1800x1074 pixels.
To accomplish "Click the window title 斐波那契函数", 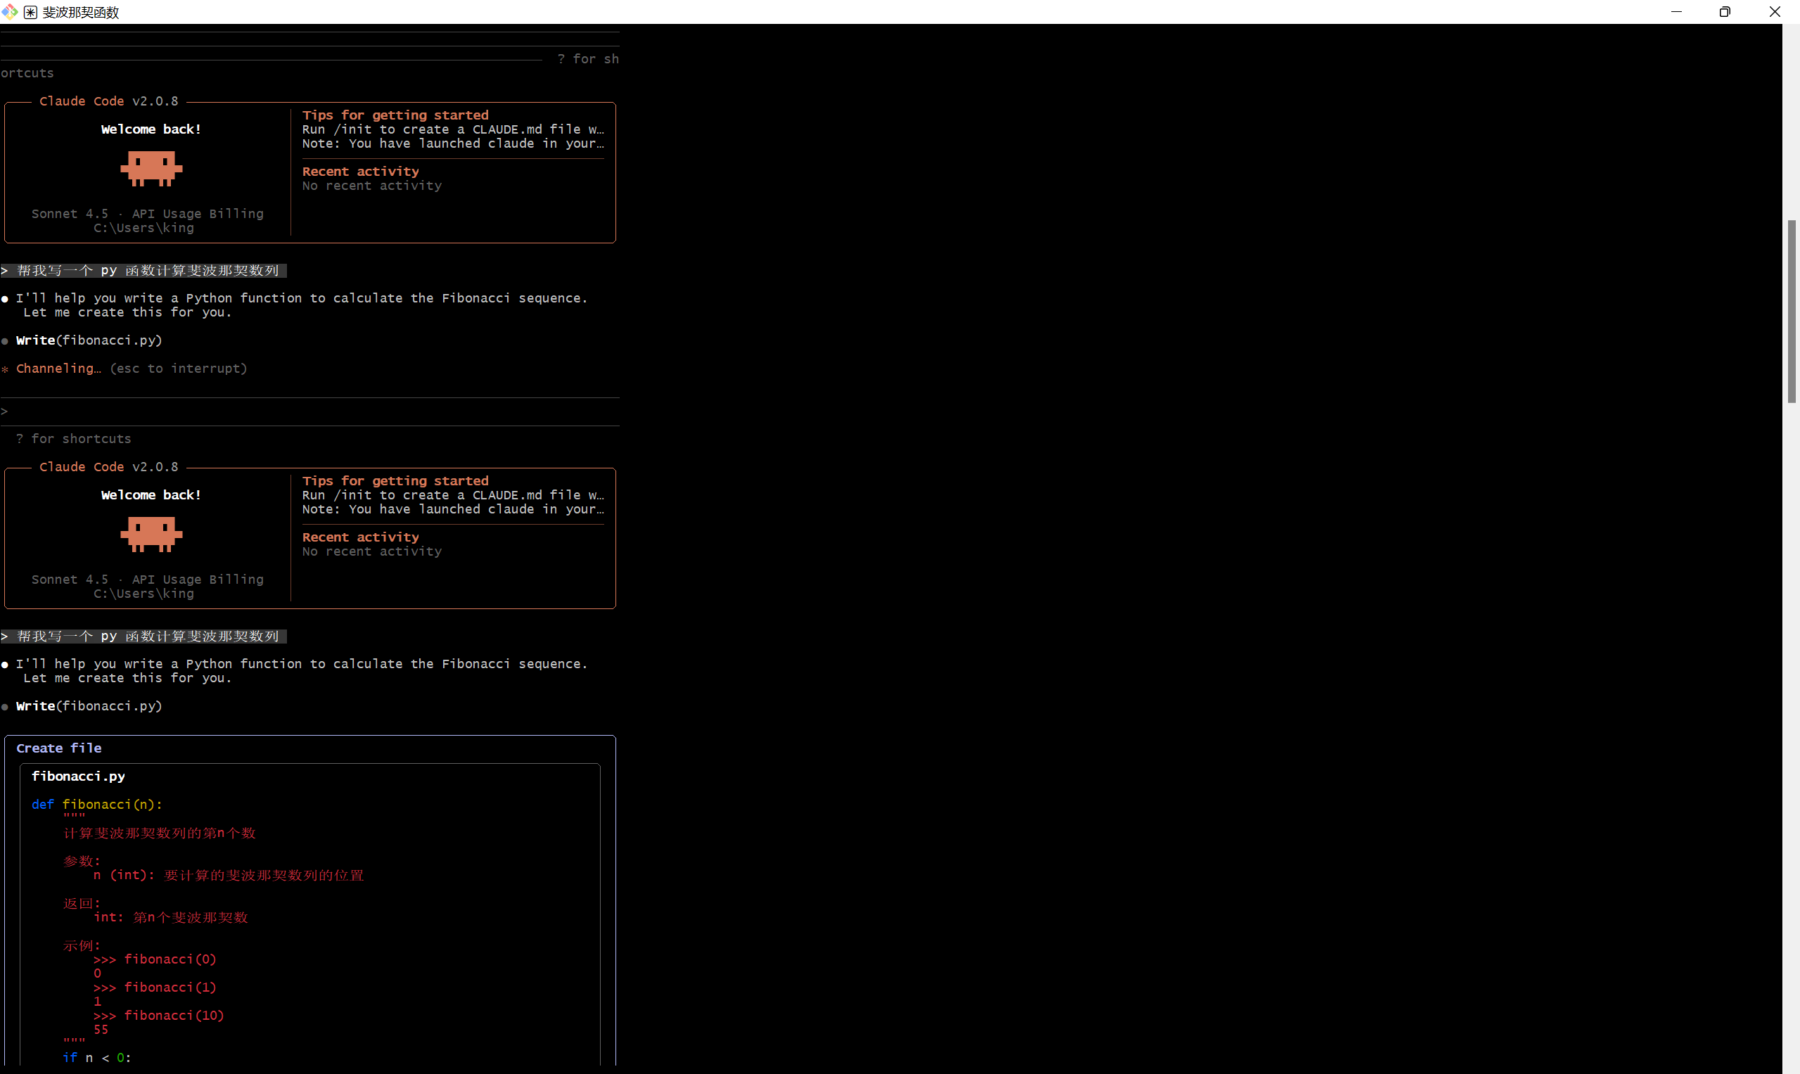I will (x=81, y=12).
